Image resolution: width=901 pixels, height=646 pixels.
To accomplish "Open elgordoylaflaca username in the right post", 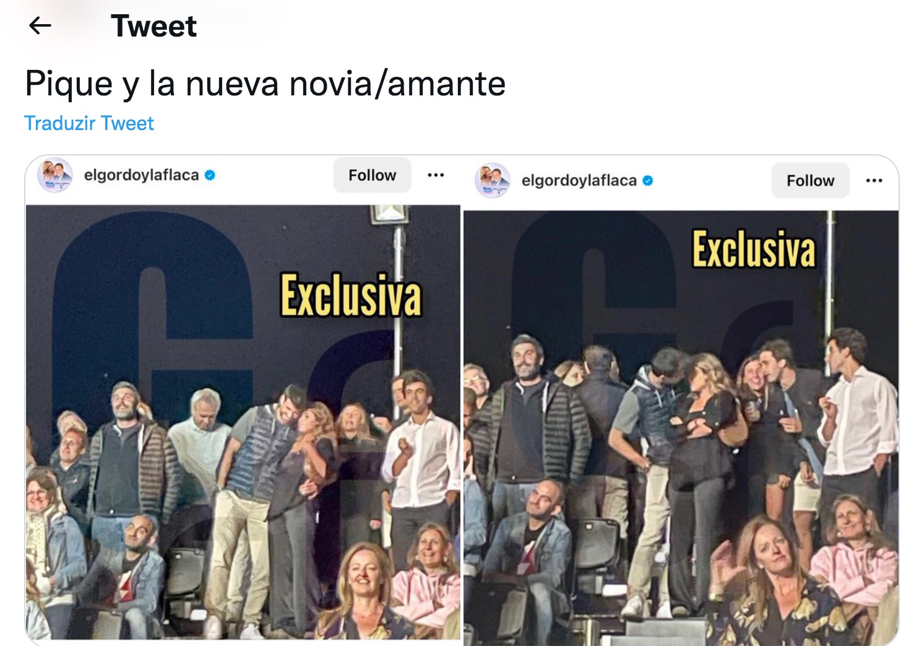I will pyautogui.click(x=579, y=181).
